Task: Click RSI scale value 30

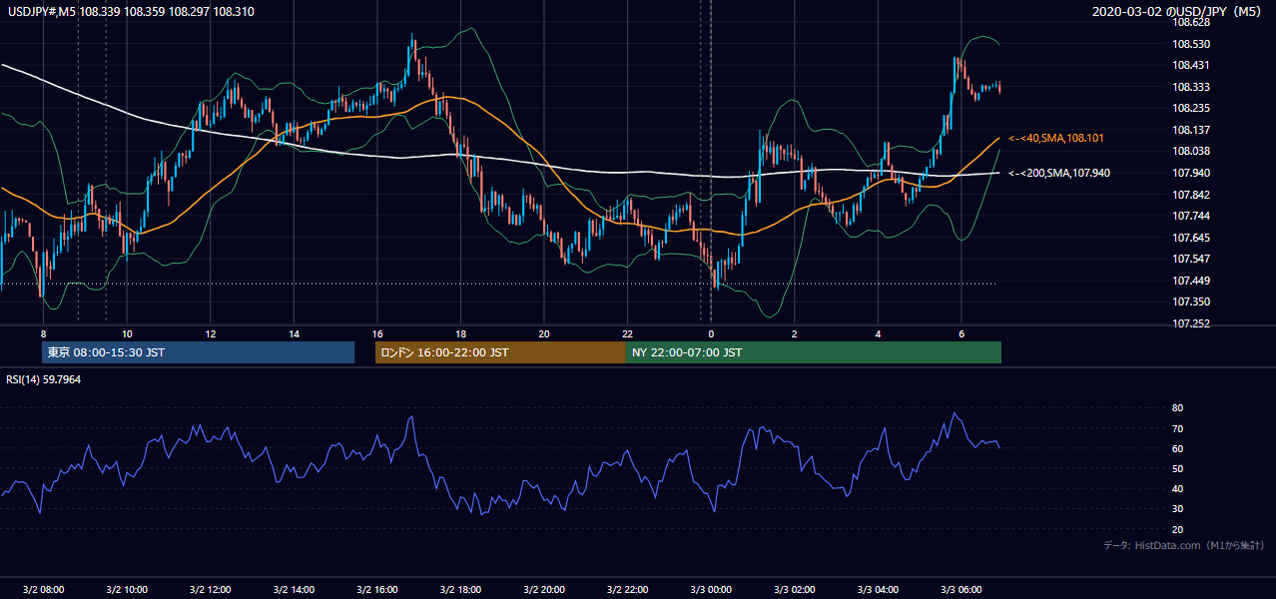Action: pos(1178,509)
